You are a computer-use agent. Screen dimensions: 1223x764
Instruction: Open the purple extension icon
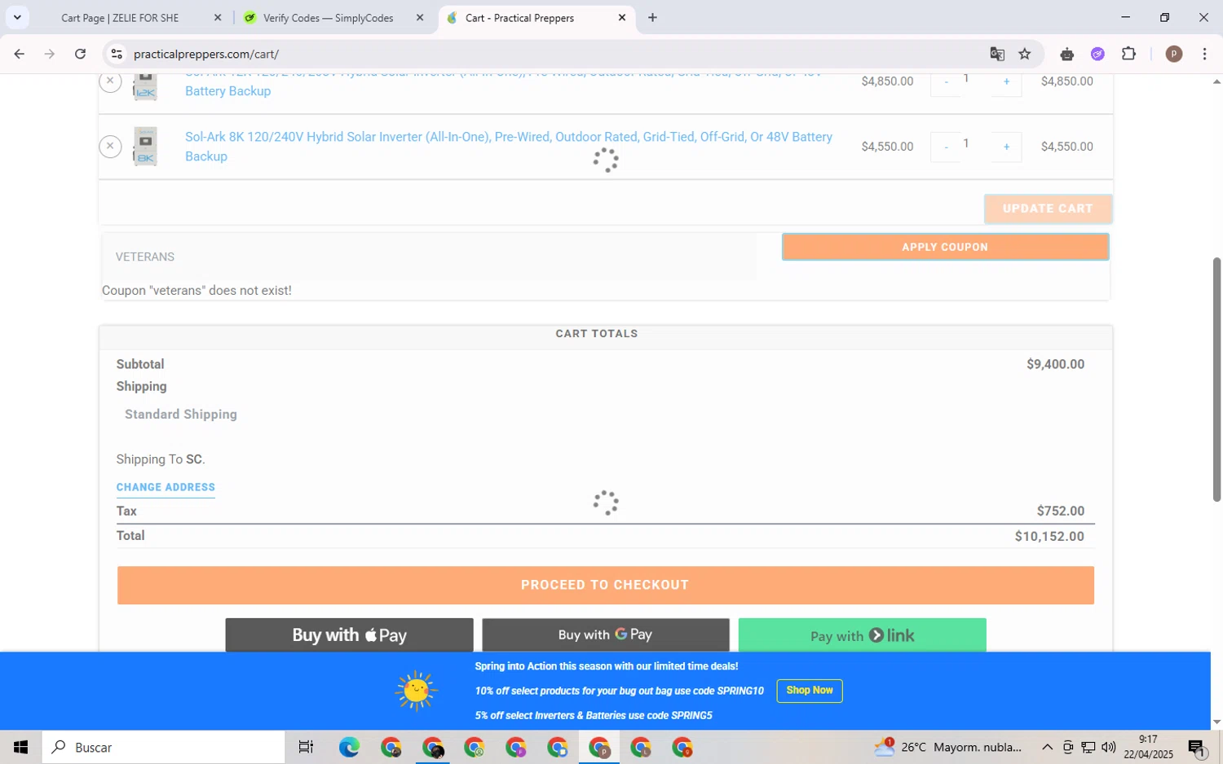[1097, 55]
